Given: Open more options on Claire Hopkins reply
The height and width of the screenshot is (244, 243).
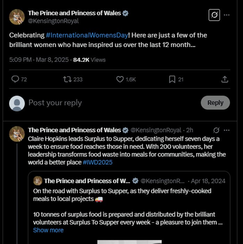Looking at the screenshot, I should [x=227, y=130].
